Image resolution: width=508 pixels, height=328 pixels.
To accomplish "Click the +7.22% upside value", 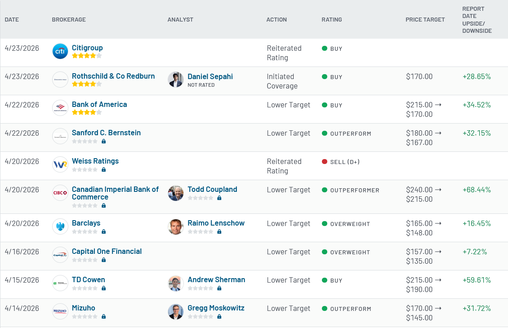I will (x=475, y=252).
